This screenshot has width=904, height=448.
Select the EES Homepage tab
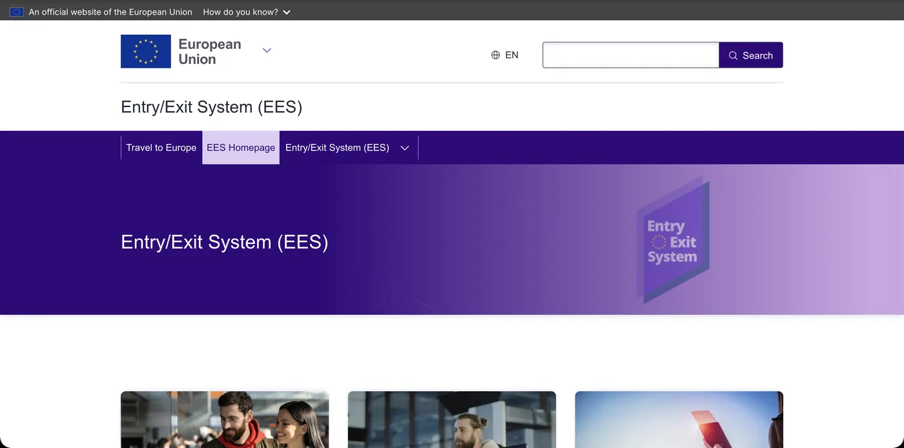pyautogui.click(x=241, y=148)
